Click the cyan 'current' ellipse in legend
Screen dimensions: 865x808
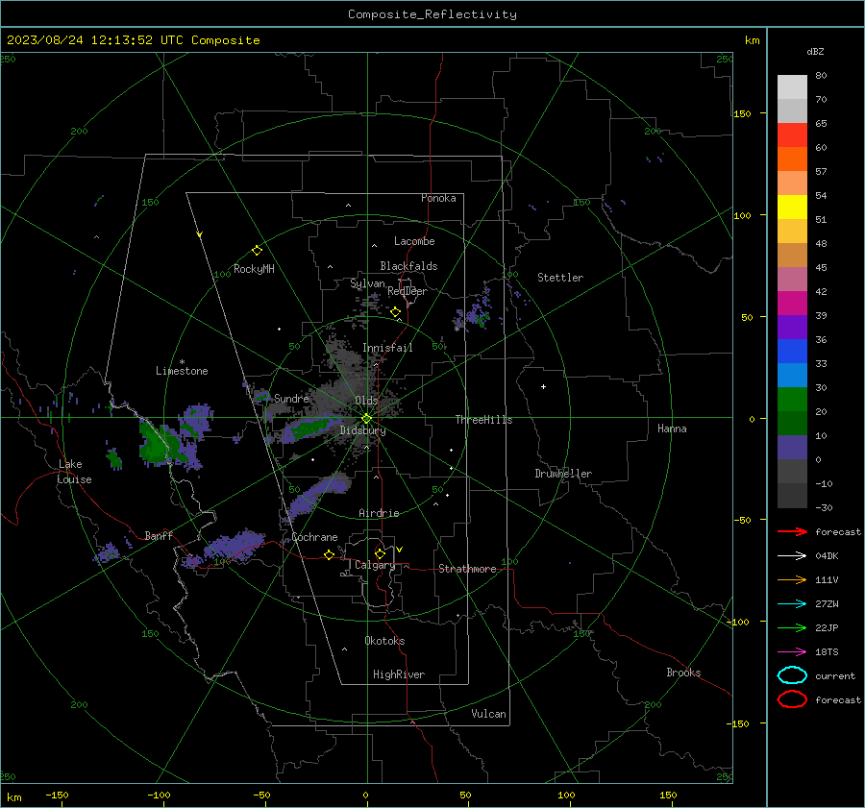coord(792,675)
